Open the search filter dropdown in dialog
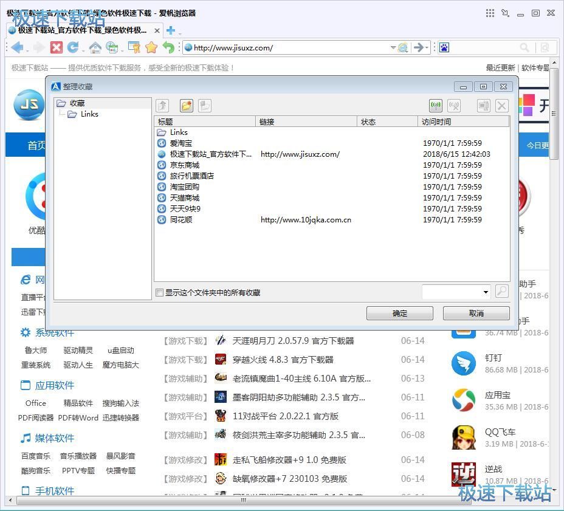This screenshot has width=564, height=511. coord(486,292)
